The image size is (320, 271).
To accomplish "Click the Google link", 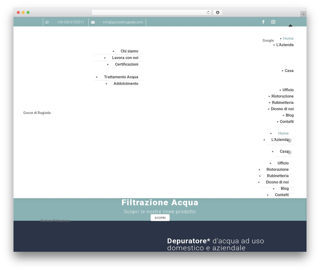I will tap(268, 40).
